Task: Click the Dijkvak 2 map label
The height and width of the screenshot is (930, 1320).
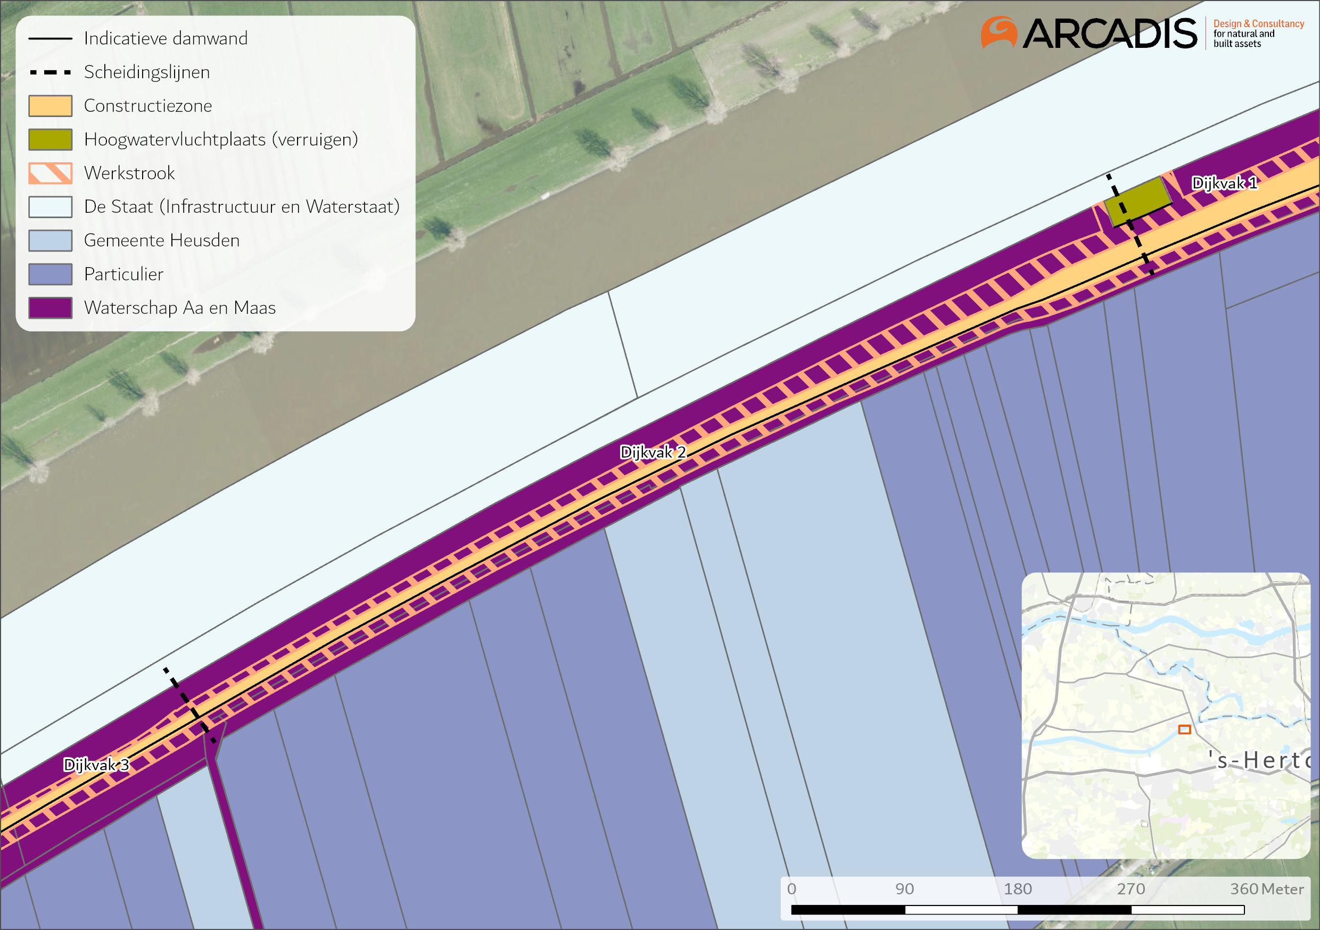Action: point(653,452)
